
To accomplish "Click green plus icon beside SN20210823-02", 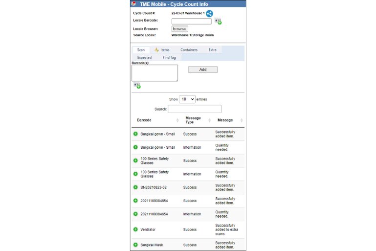I will 135,187.
